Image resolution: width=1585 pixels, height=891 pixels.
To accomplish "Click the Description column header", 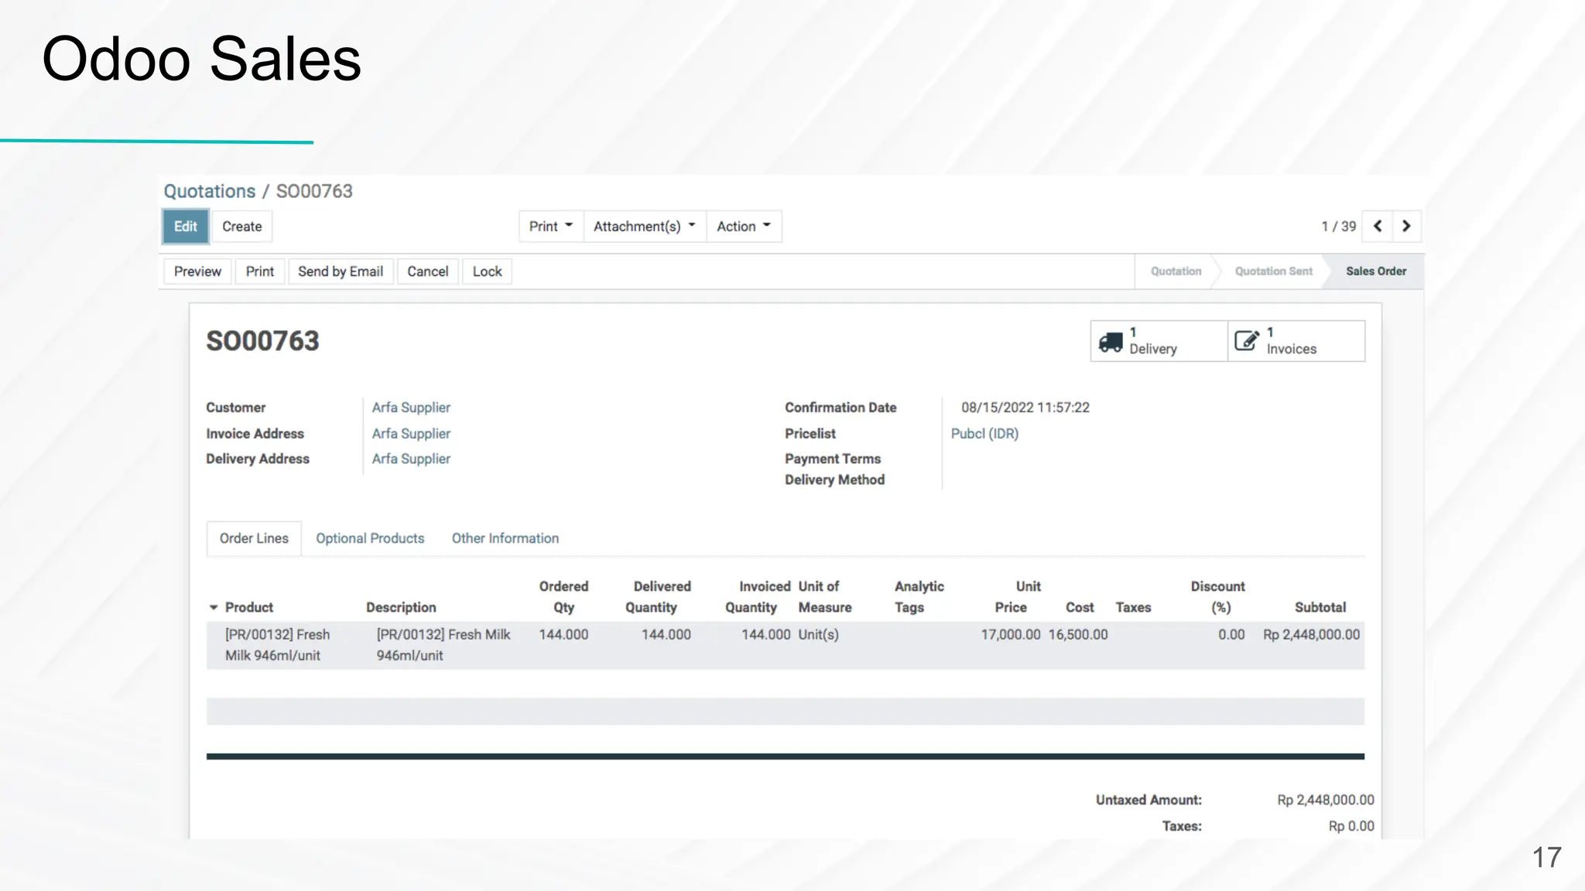I will (401, 608).
